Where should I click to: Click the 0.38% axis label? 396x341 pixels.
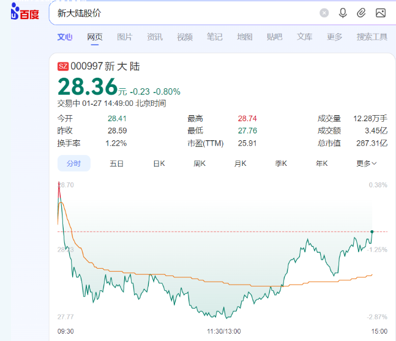[378, 185]
